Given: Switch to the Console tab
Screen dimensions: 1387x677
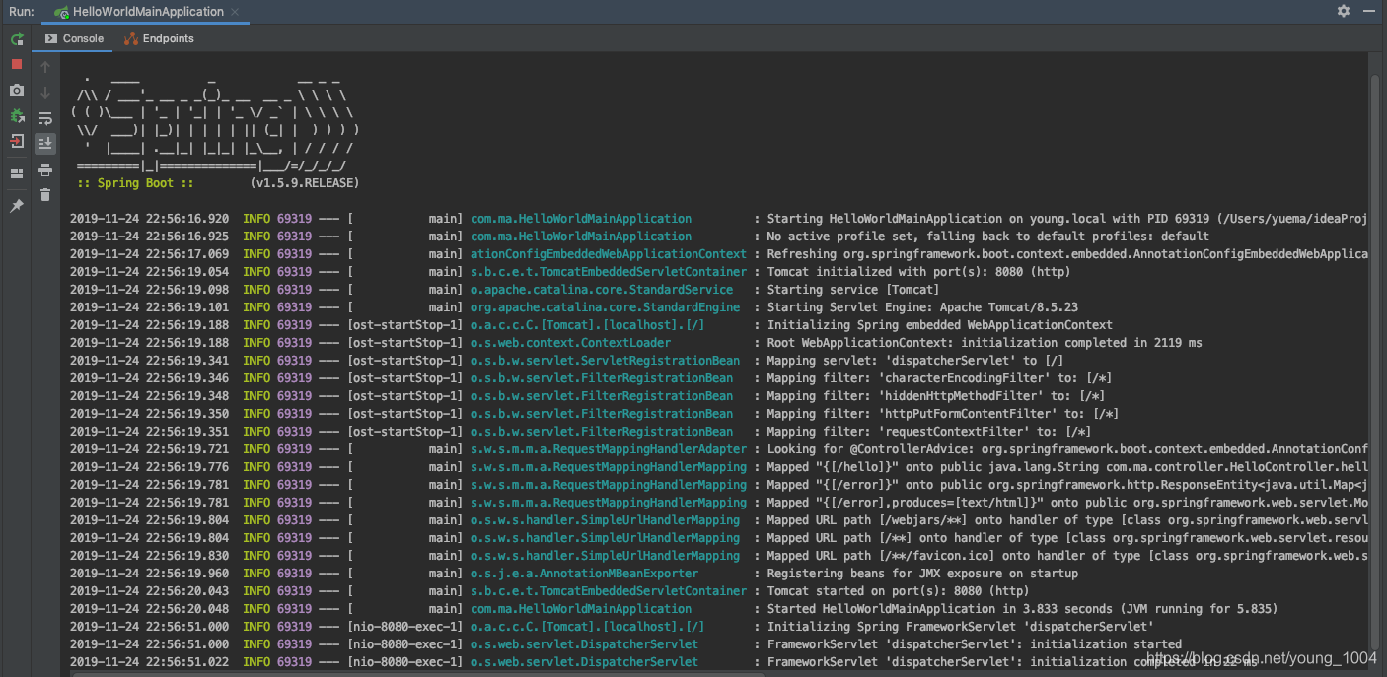Looking at the screenshot, I should [74, 38].
